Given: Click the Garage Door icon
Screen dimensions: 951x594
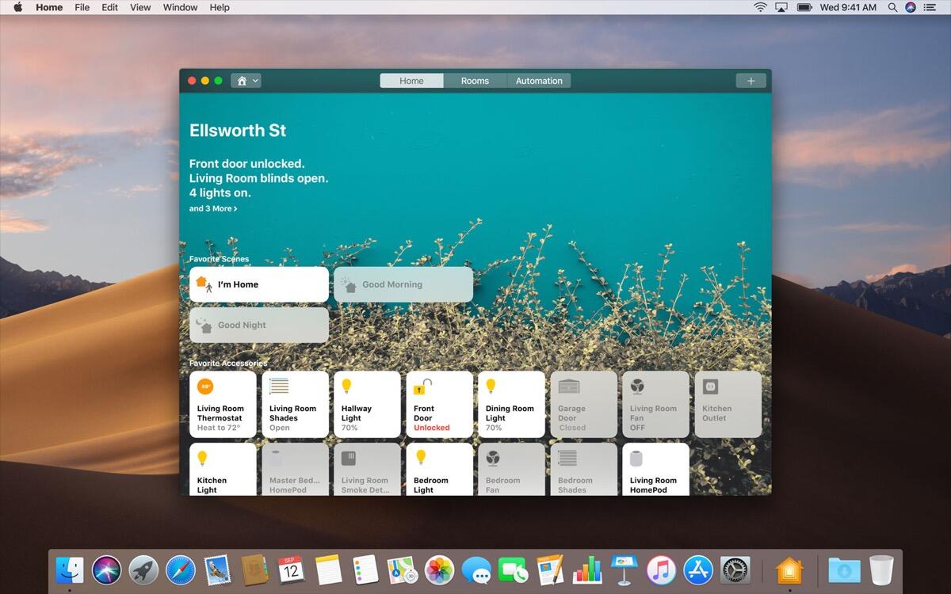Looking at the screenshot, I should 568,386.
